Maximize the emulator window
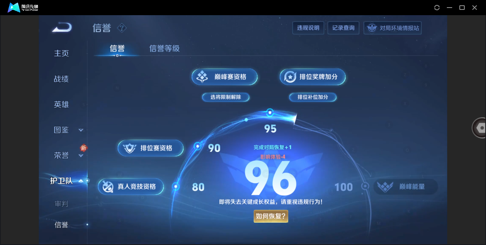The width and height of the screenshot is (486, 245). (x=462, y=8)
